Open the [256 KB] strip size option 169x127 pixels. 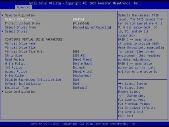pyautogui.click(x=79, y=56)
